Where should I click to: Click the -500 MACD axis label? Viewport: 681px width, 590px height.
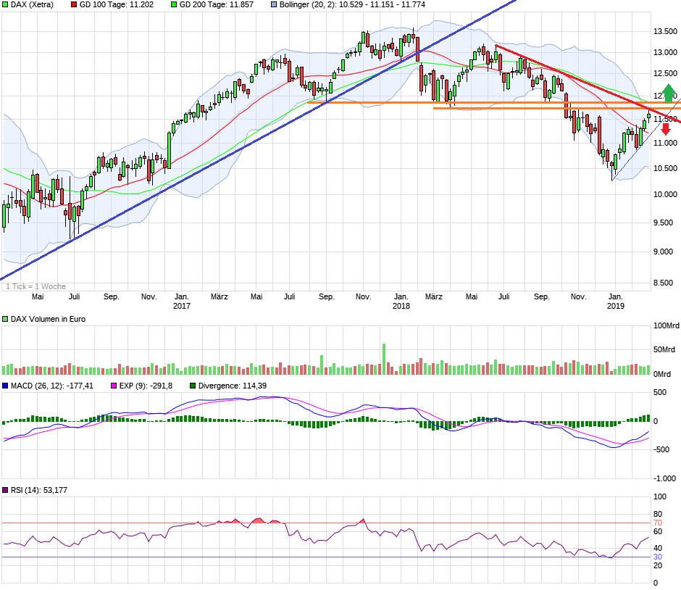coord(661,449)
